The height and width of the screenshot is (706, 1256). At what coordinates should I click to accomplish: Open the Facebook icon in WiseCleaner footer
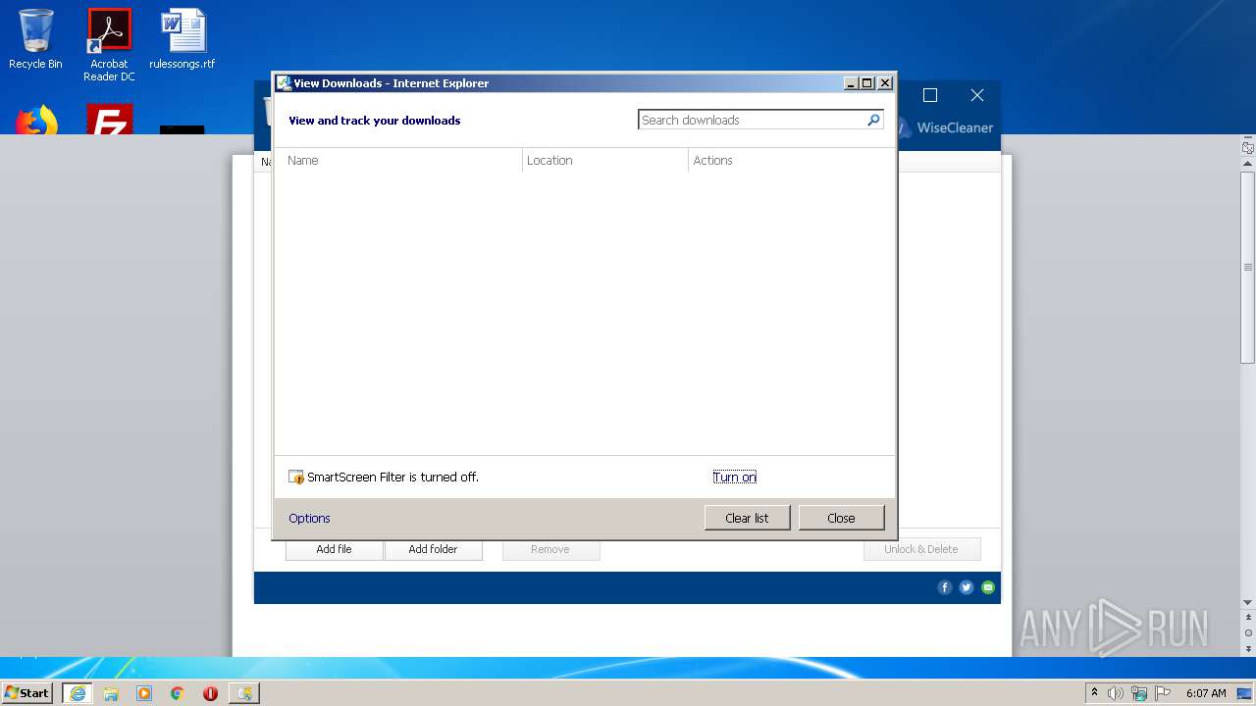(945, 587)
